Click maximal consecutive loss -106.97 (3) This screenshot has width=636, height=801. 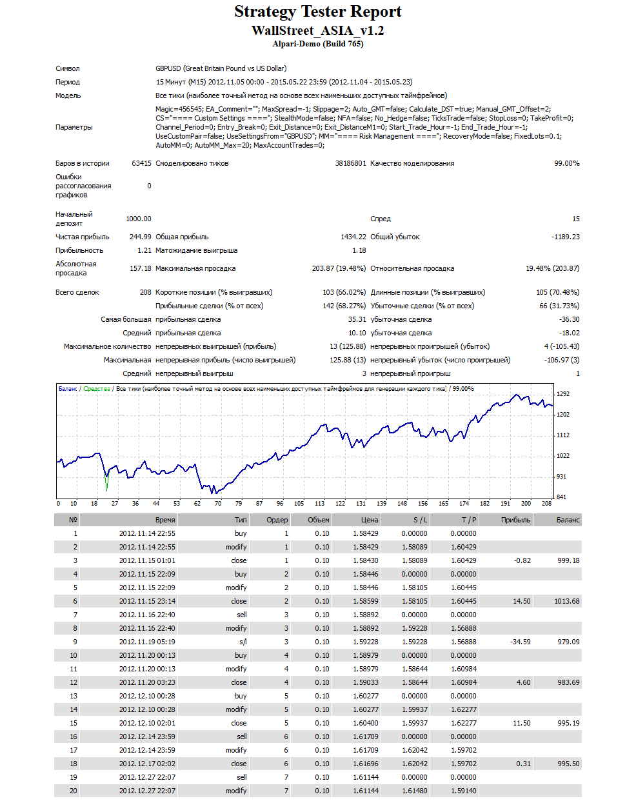point(562,360)
